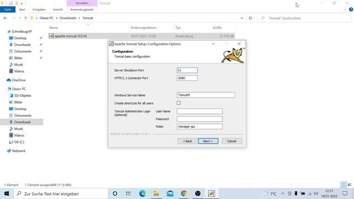This screenshot has width=354, height=199.
Task: Click the administrator User Name field
Action: coord(200,111)
